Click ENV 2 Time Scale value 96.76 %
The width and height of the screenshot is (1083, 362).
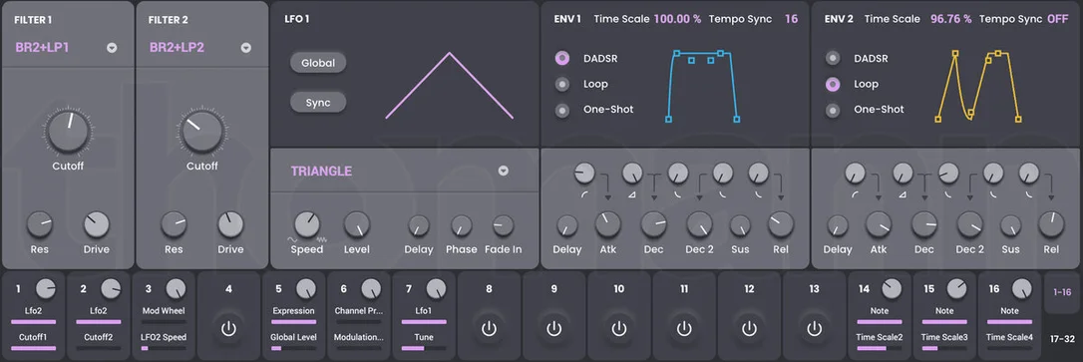[x=951, y=19]
